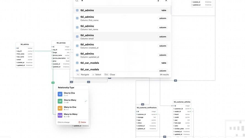245x138 pixels.
Task: Click table icon beside tbl_car_models table result
Action: point(77,63)
